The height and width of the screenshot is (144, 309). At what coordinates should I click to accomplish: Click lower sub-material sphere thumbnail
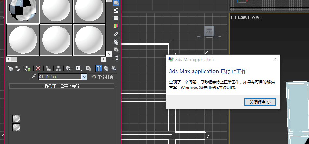[x=16, y=127]
